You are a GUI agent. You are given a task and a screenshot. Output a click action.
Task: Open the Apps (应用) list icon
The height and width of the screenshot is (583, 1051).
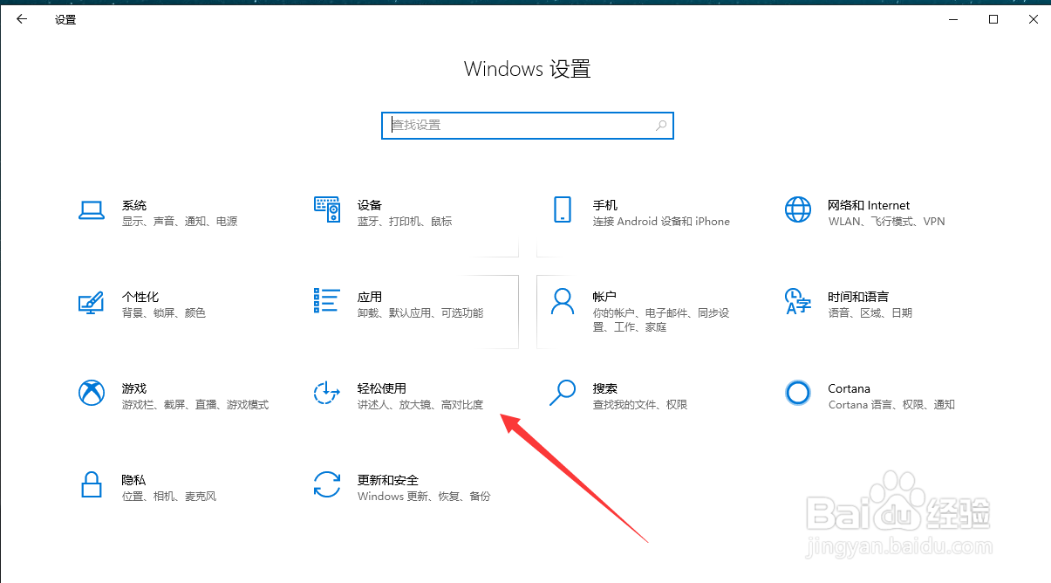point(326,301)
